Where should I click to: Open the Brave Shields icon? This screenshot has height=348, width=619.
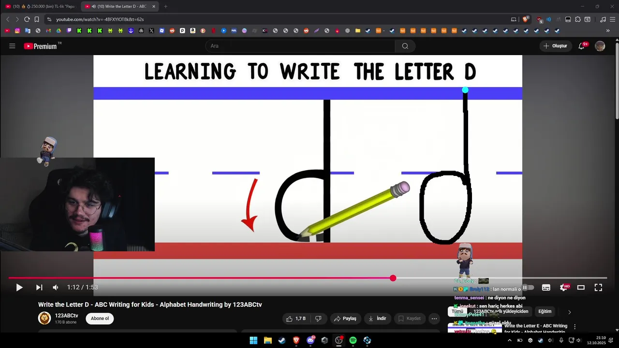tap(525, 19)
